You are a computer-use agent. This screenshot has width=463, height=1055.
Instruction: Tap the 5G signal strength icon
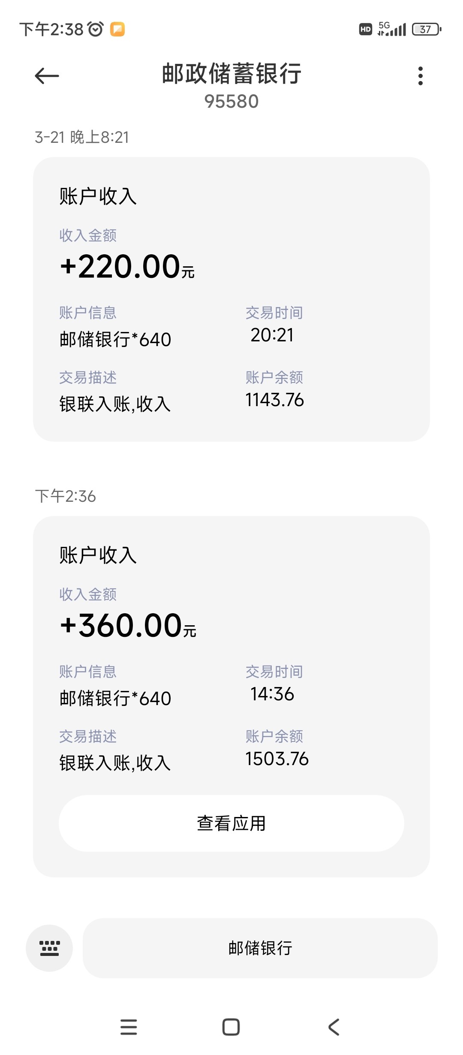pos(392,29)
